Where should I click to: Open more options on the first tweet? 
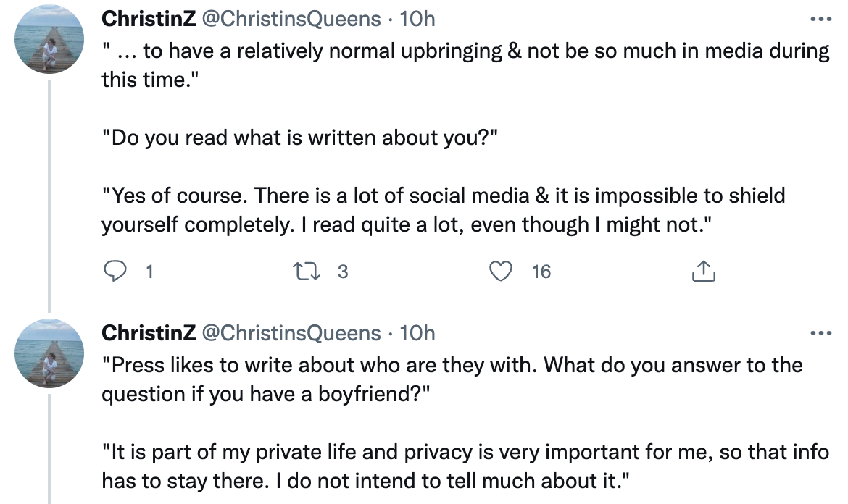(x=820, y=19)
